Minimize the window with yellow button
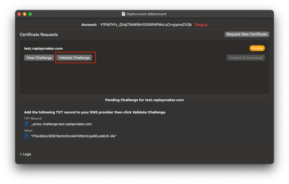This screenshot has height=184, width=289. (x=25, y=14)
